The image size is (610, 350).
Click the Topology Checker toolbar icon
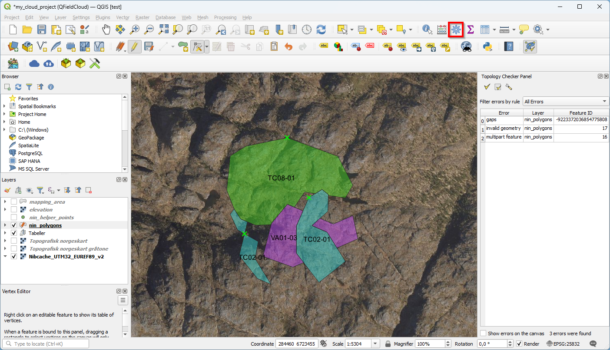click(530, 46)
